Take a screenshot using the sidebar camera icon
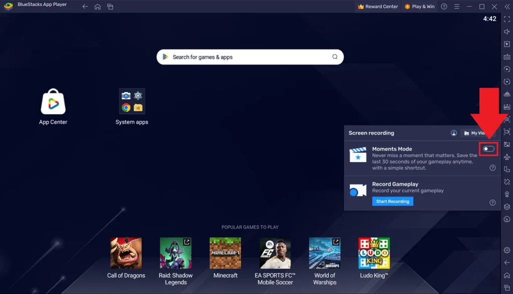This screenshot has width=513, height=294. tap(507, 119)
